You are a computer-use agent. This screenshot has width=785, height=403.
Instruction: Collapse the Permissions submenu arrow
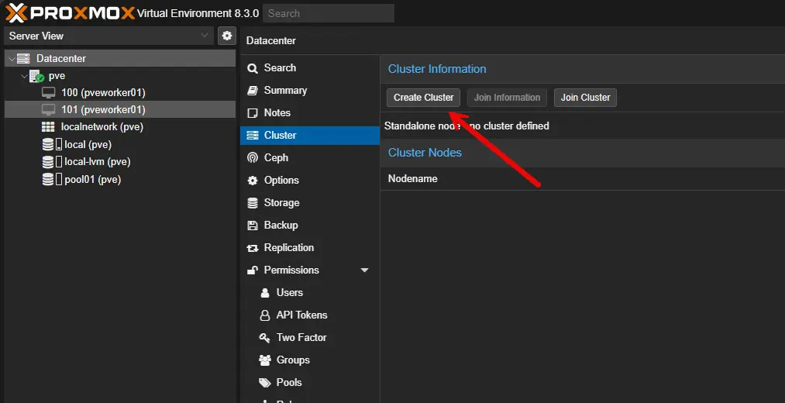[x=364, y=270]
